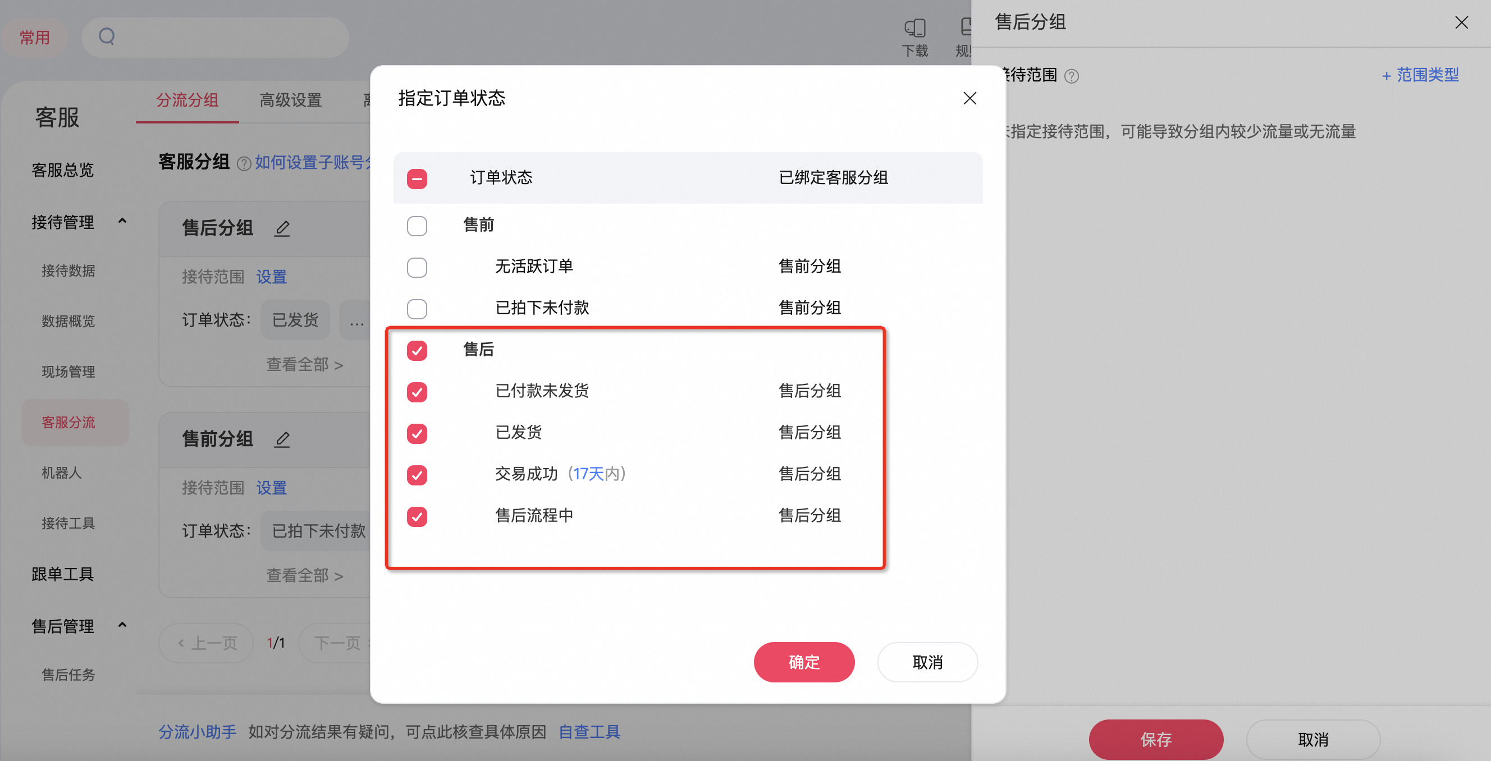Click 取消 in the 售后分组 side panel
Screen dimensions: 1491x761
click(x=1312, y=739)
